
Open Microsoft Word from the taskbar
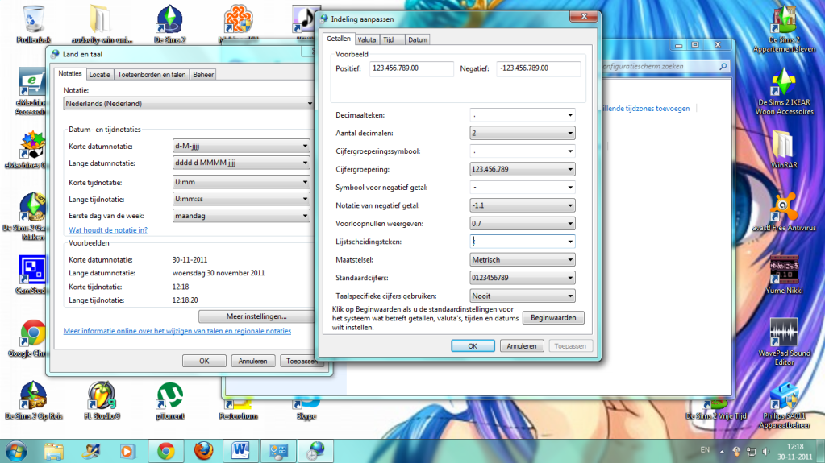pos(241,450)
